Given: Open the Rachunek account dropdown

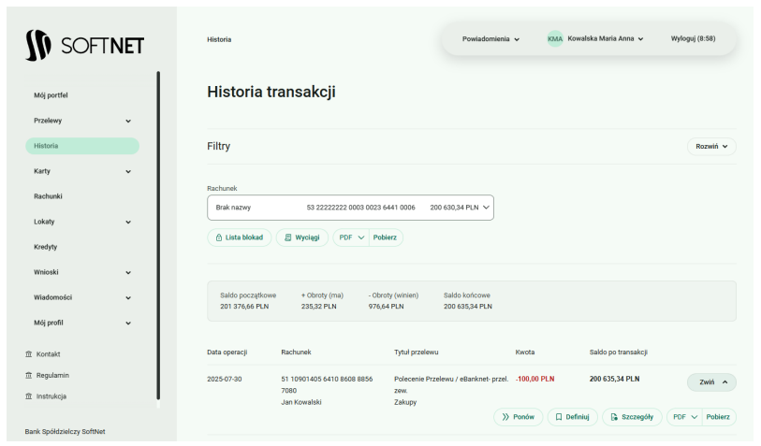Looking at the screenshot, I should click(350, 208).
